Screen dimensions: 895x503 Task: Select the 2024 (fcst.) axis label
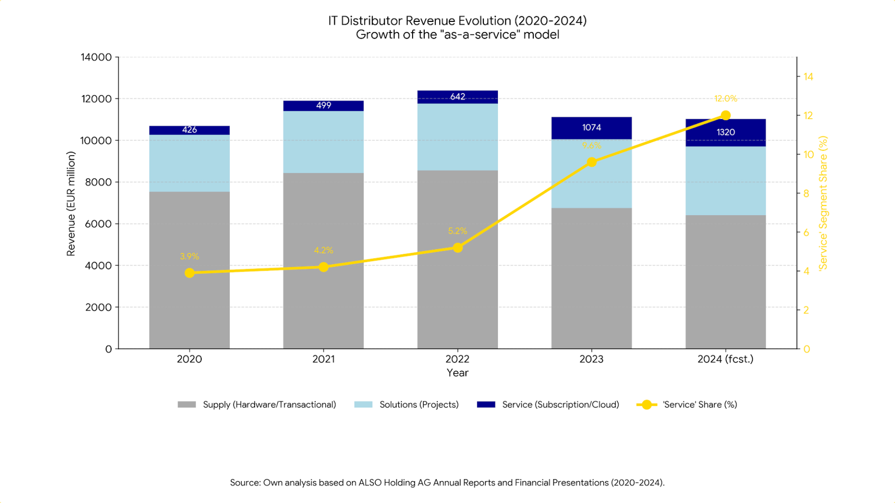725,359
